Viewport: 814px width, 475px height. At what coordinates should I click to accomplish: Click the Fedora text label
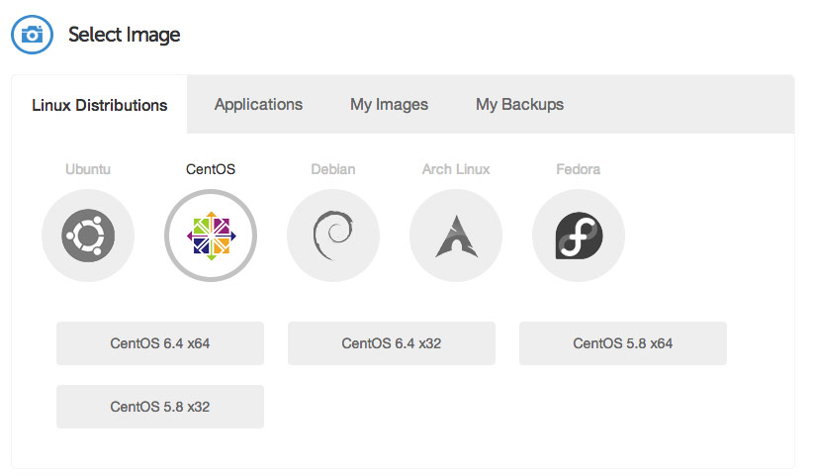(x=579, y=169)
